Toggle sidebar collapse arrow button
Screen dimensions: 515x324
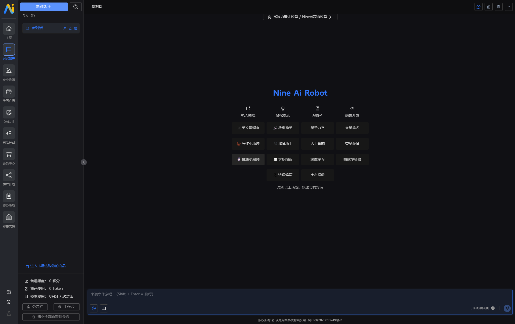click(x=83, y=162)
